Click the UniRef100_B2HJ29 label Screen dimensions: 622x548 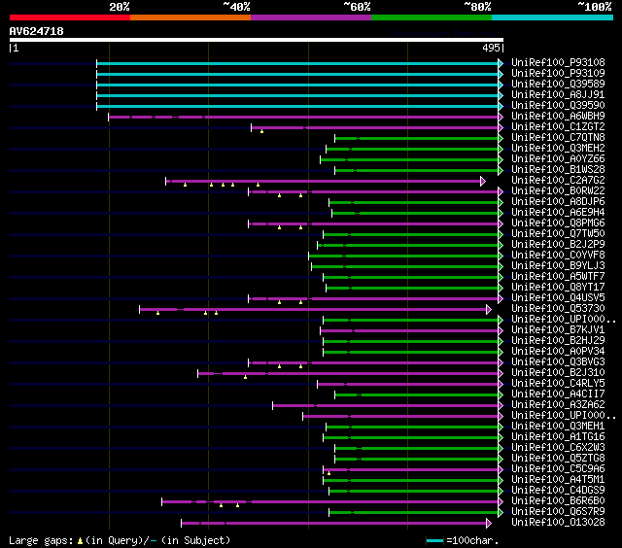(558, 341)
